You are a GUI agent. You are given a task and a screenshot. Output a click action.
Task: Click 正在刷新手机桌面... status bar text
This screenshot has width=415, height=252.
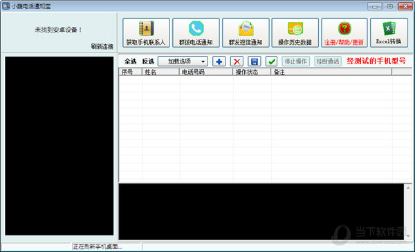point(98,246)
